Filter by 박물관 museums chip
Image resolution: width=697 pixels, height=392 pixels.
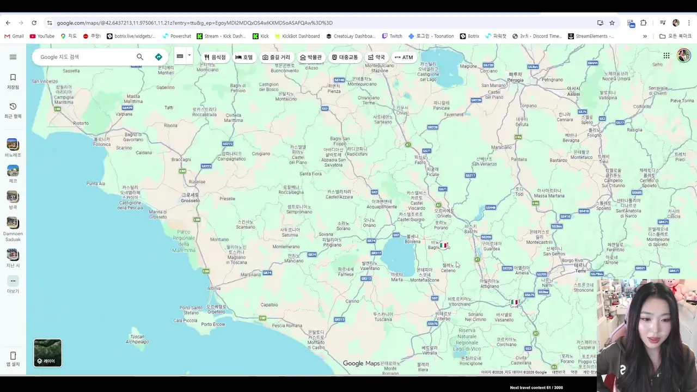coord(311,57)
